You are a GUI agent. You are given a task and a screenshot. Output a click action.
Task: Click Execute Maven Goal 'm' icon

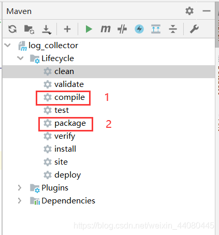point(106,29)
